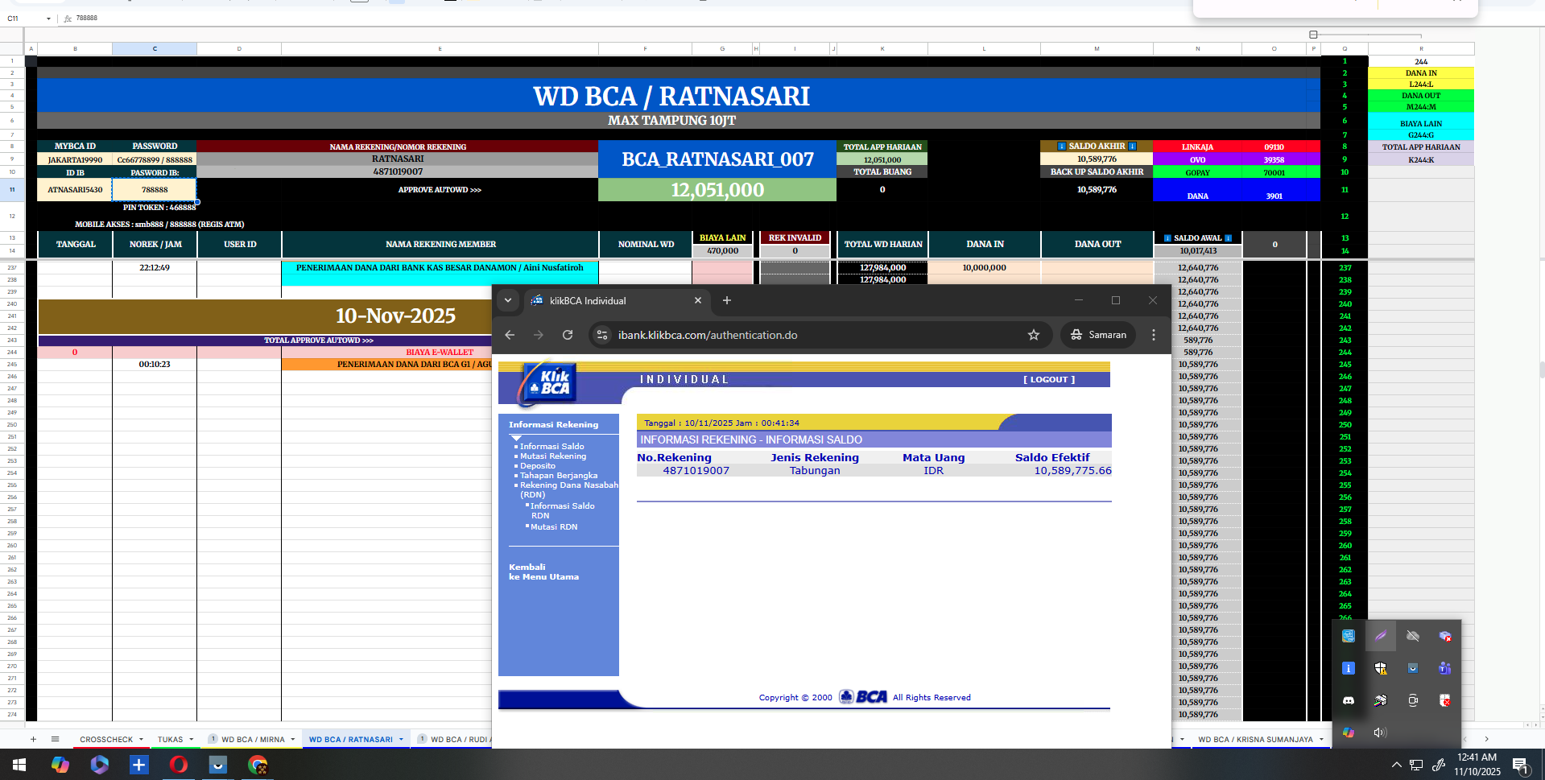The height and width of the screenshot is (780, 1545).
Task: Log out of klikBCA via LOGOUT link
Action: click(x=1049, y=379)
